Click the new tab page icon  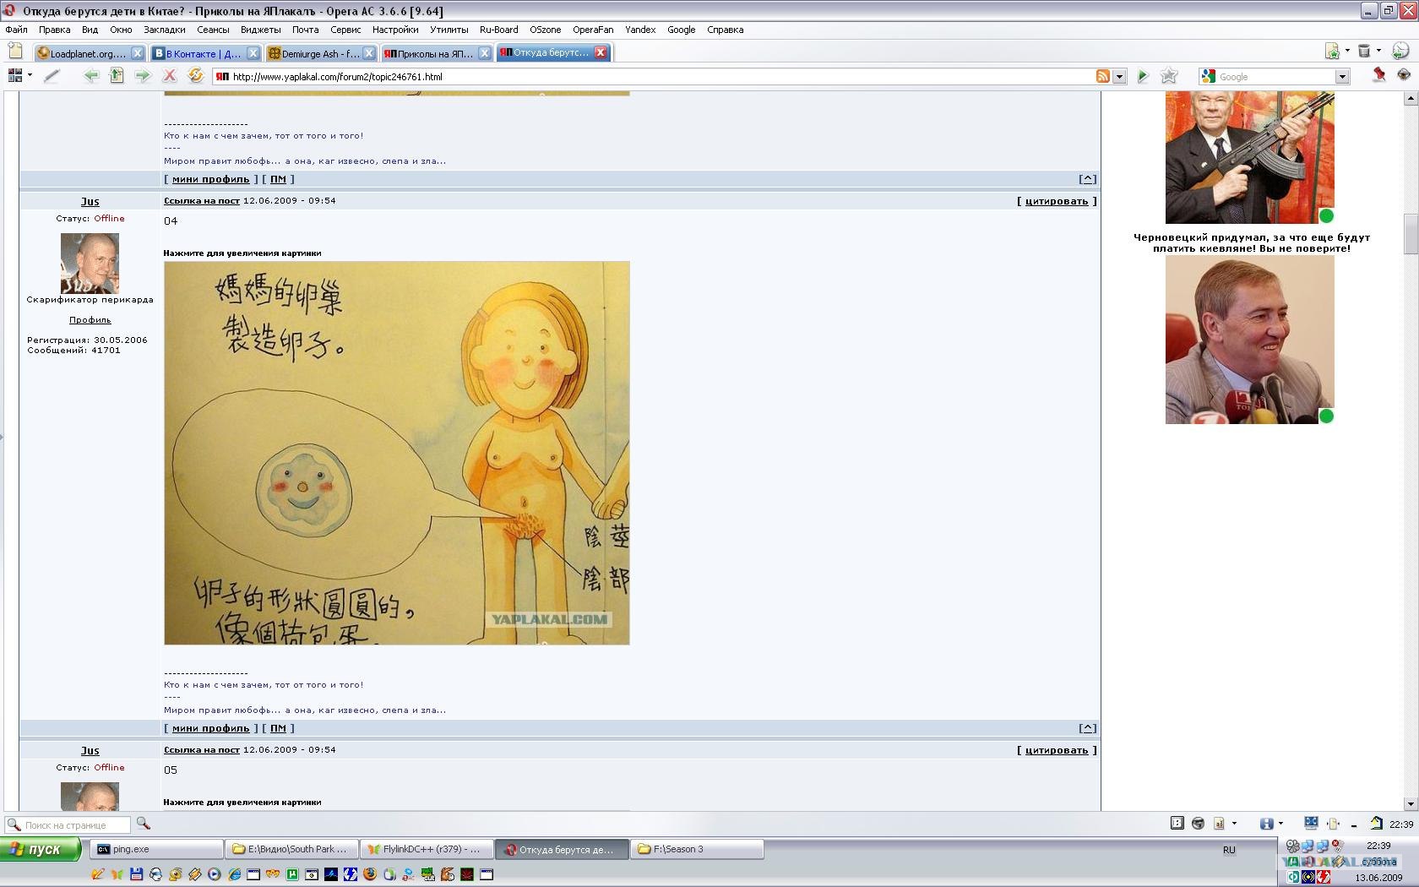click(15, 52)
